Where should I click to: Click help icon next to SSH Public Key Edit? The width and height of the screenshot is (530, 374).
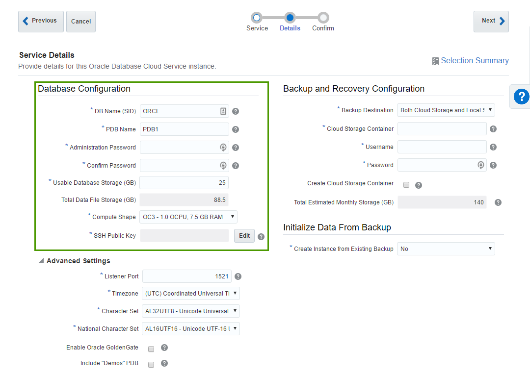[x=261, y=237]
